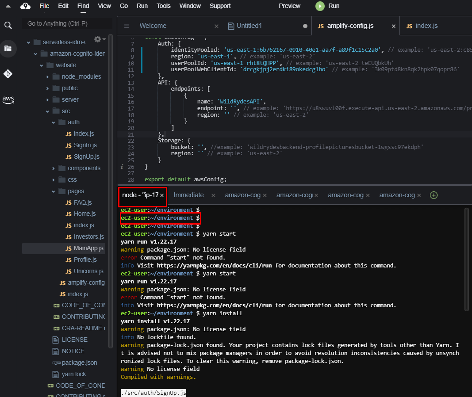Open the editor tab list menu icon
The image size is (472, 397).
click(127, 26)
